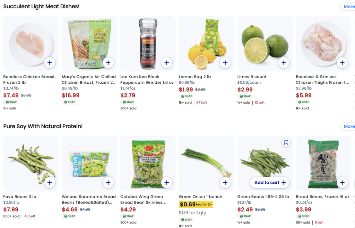The width and height of the screenshot is (355, 228).
Task: Add Boneless Chicken Breast to cart
Action: (x=50, y=63)
